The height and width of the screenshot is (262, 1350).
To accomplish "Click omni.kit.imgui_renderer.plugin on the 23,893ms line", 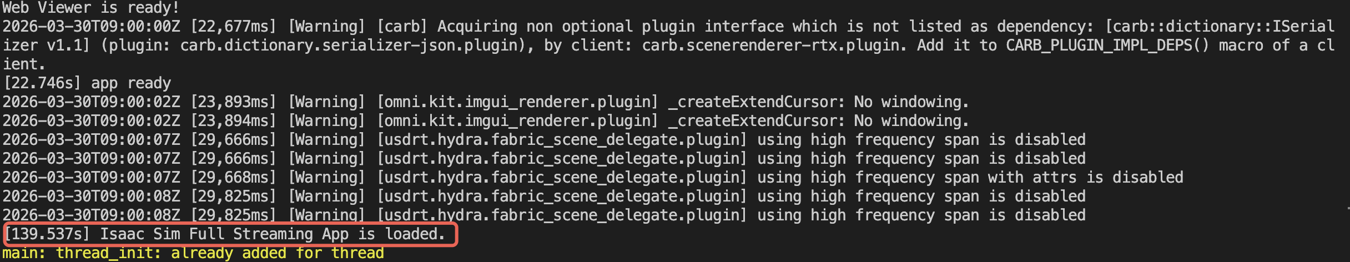I will click(517, 102).
